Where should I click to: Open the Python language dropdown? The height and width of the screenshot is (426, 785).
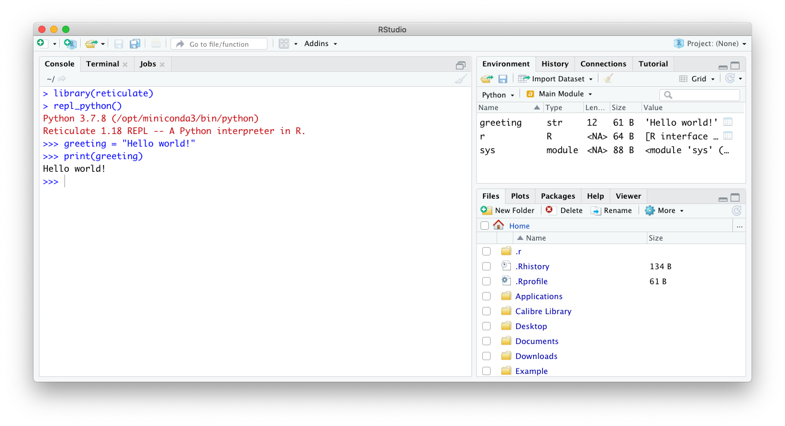tap(498, 95)
